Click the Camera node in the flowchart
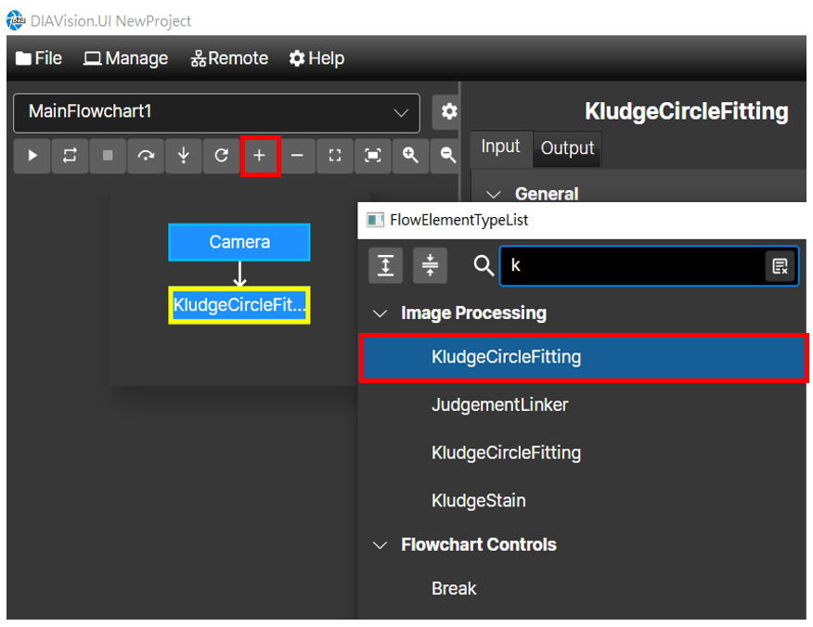 pos(239,242)
